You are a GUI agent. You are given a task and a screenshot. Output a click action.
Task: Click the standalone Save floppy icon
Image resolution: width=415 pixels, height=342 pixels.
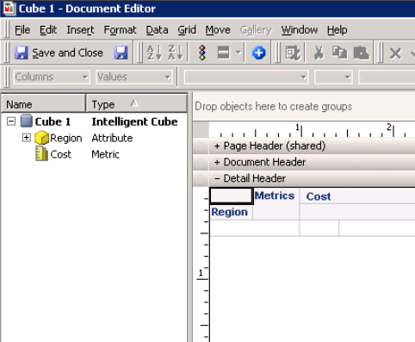click(x=121, y=53)
